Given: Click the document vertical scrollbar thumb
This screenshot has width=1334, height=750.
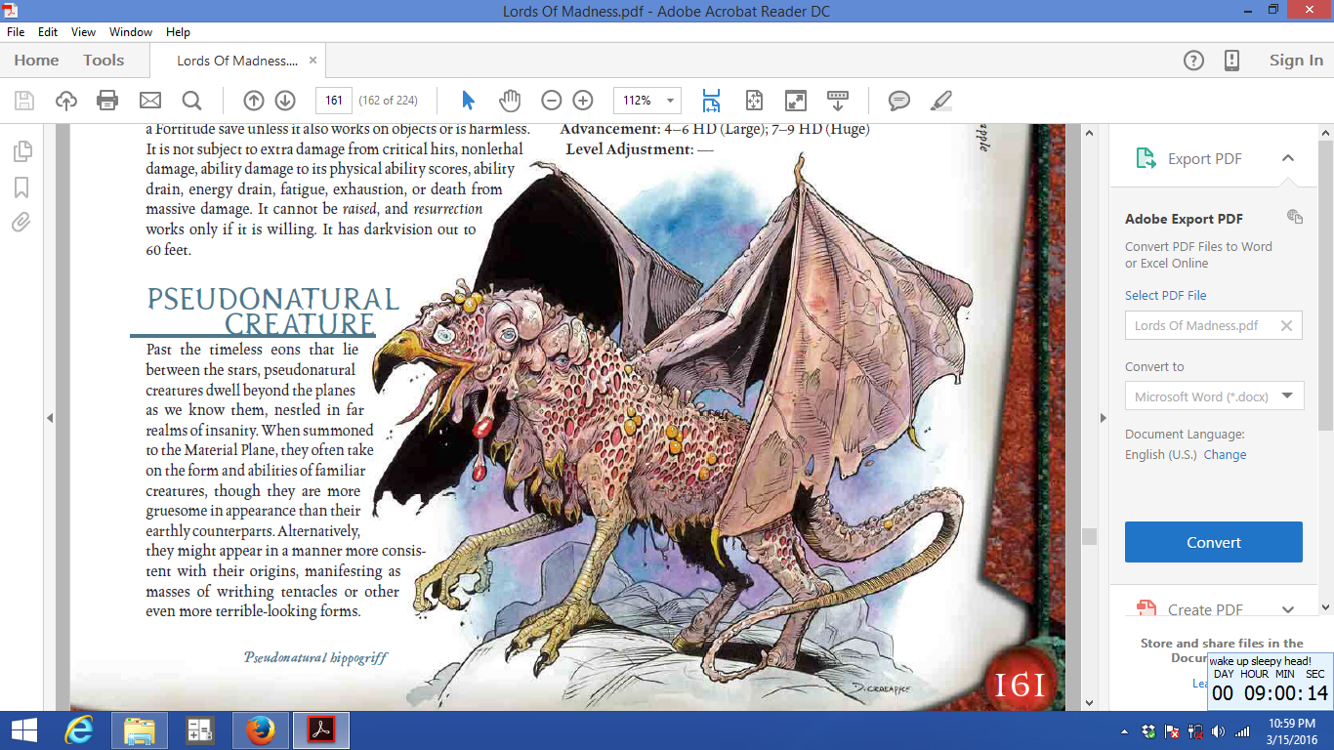Looking at the screenshot, I should point(1089,536).
